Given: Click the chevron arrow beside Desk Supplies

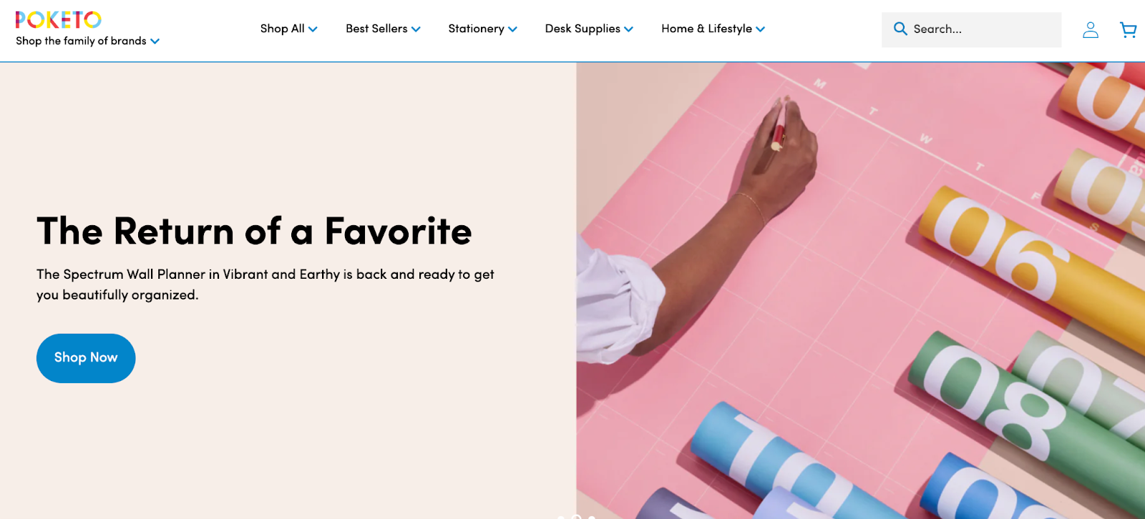Looking at the screenshot, I should point(628,29).
